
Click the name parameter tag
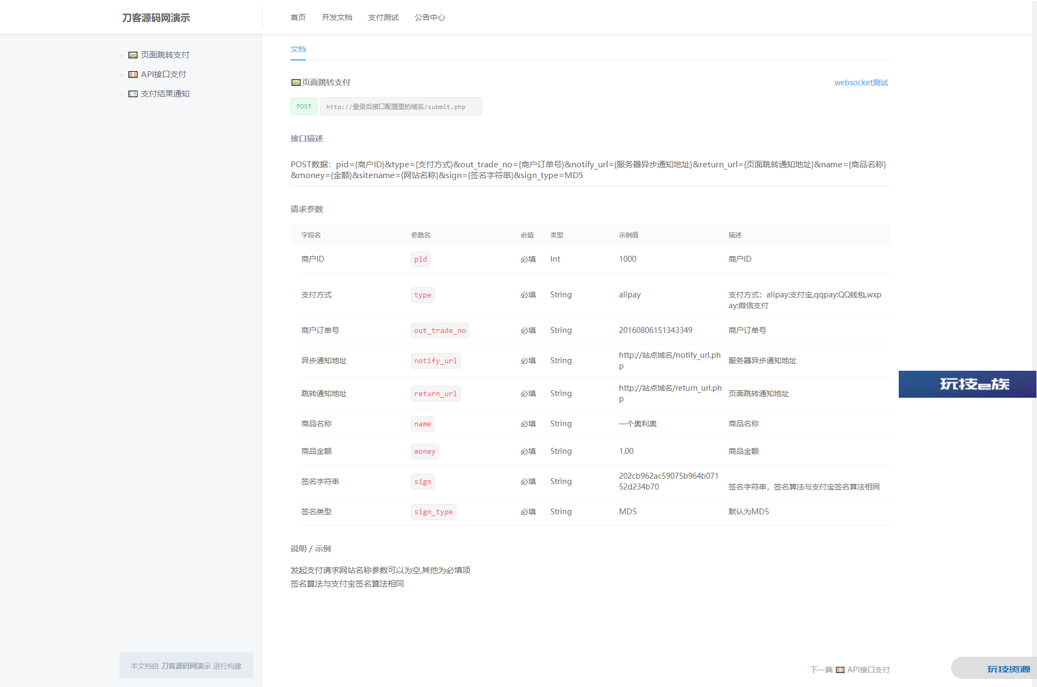[423, 424]
